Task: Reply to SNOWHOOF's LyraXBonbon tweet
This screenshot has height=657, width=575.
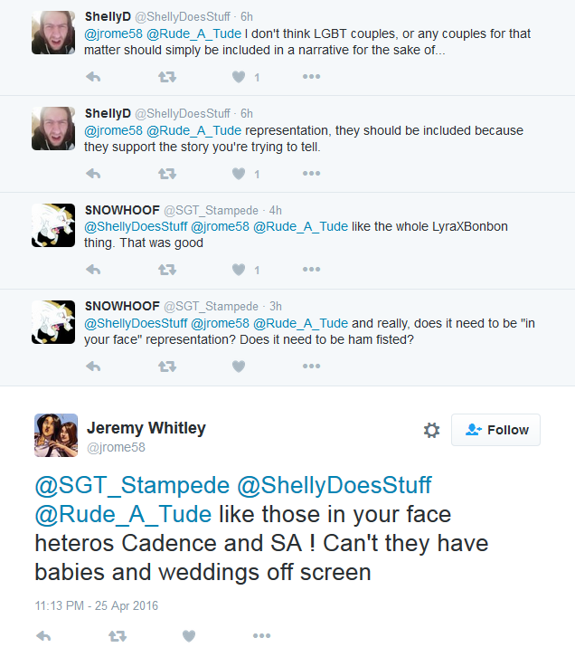Action: coord(92,270)
